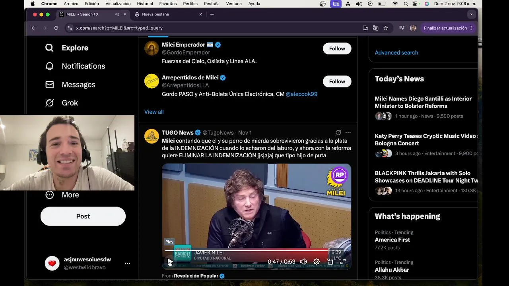Open more options dots on TUGO News post
509x286 pixels.
[348, 132]
